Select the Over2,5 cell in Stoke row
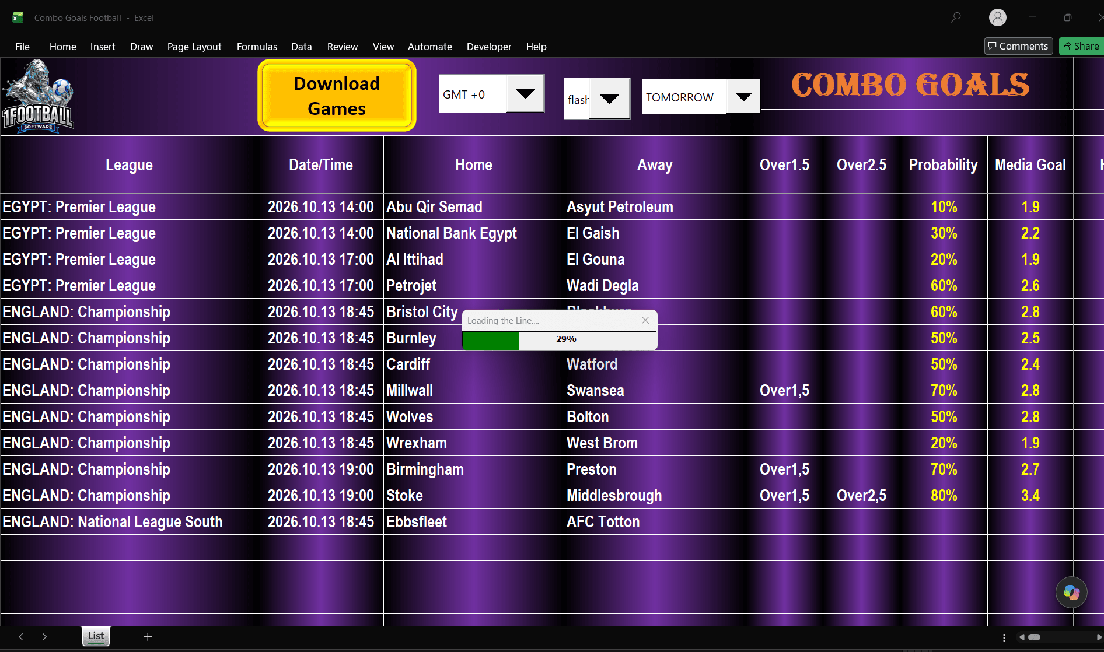Image resolution: width=1104 pixels, height=652 pixels. tap(861, 496)
